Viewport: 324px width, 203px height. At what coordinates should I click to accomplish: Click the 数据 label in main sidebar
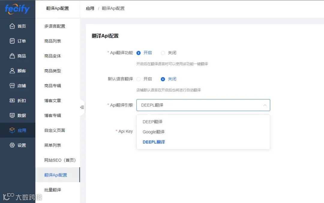[22, 116]
